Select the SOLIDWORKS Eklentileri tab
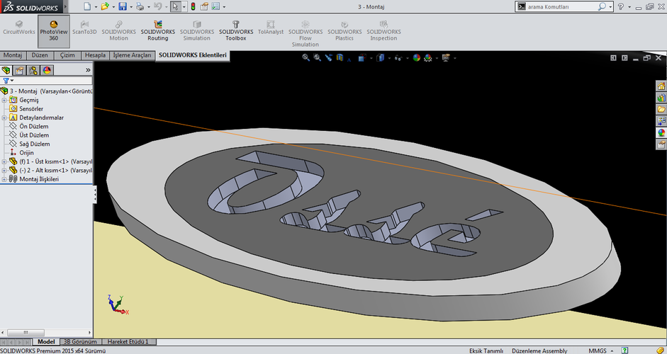This screenshot has width=667, height=354. point(193,55)
